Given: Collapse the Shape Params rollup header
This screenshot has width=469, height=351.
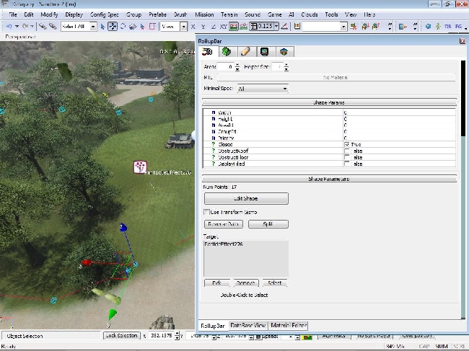Looking at the screenshot, I should pos(329,102).
